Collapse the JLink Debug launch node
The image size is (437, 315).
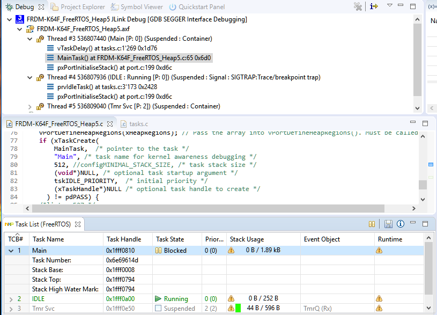click(x=10, y=19)
